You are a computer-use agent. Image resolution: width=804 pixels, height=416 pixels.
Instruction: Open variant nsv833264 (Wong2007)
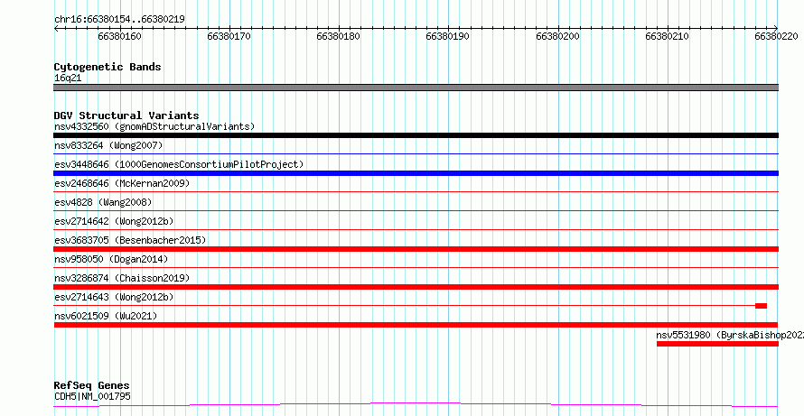[108, 146]
